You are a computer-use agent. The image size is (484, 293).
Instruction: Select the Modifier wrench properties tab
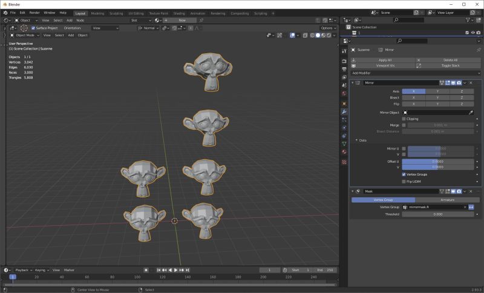(x=344, y=111)
